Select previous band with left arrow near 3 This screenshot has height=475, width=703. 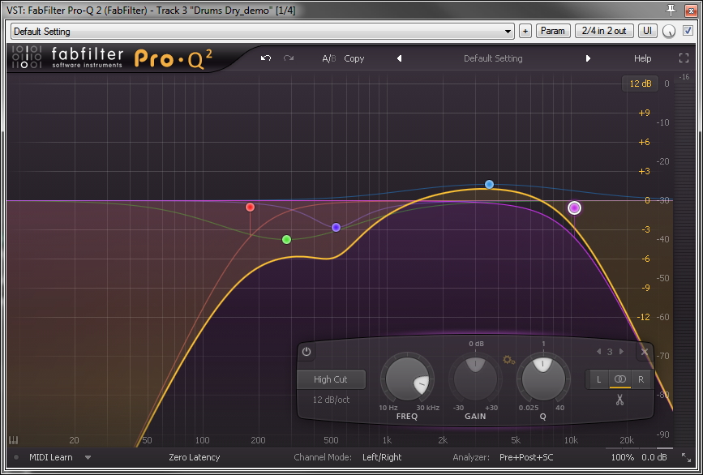598,352
